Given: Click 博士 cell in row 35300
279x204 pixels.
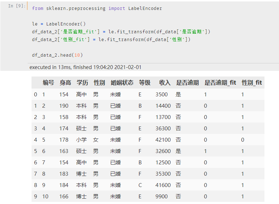Looking at the screenshot, I should tap(81, 174).
